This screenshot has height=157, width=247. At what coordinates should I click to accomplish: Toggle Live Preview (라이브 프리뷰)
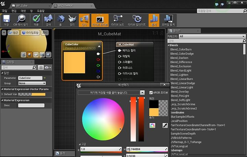coord(100,20)
